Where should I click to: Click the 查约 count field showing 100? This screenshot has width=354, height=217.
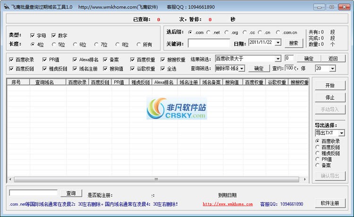[289, 68]
